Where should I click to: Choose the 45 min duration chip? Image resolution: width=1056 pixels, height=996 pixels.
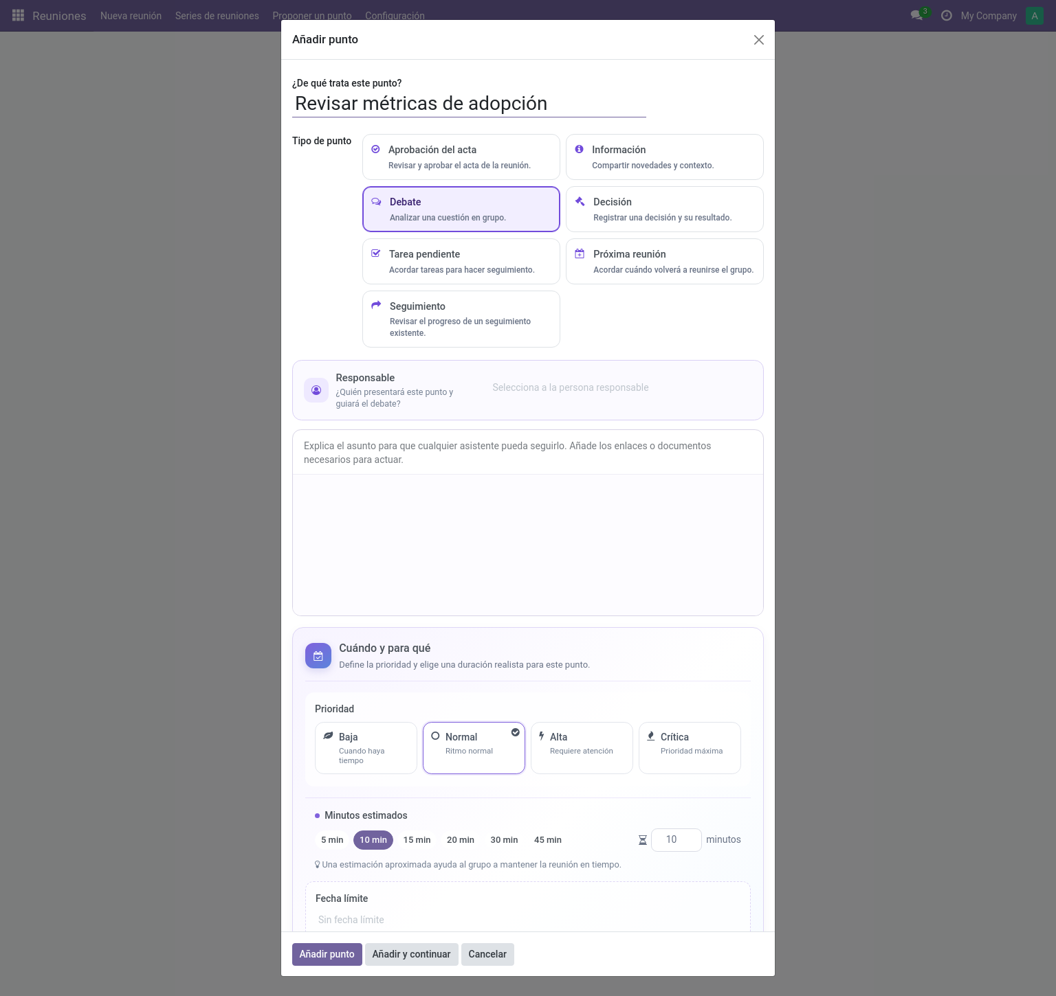(548, 840)
